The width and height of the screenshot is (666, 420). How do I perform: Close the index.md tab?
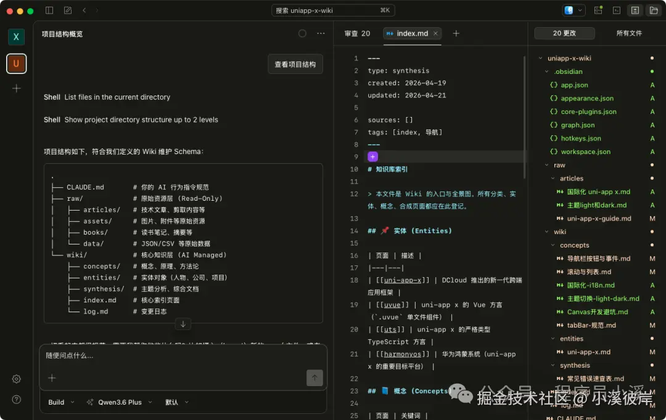(435, 33)
